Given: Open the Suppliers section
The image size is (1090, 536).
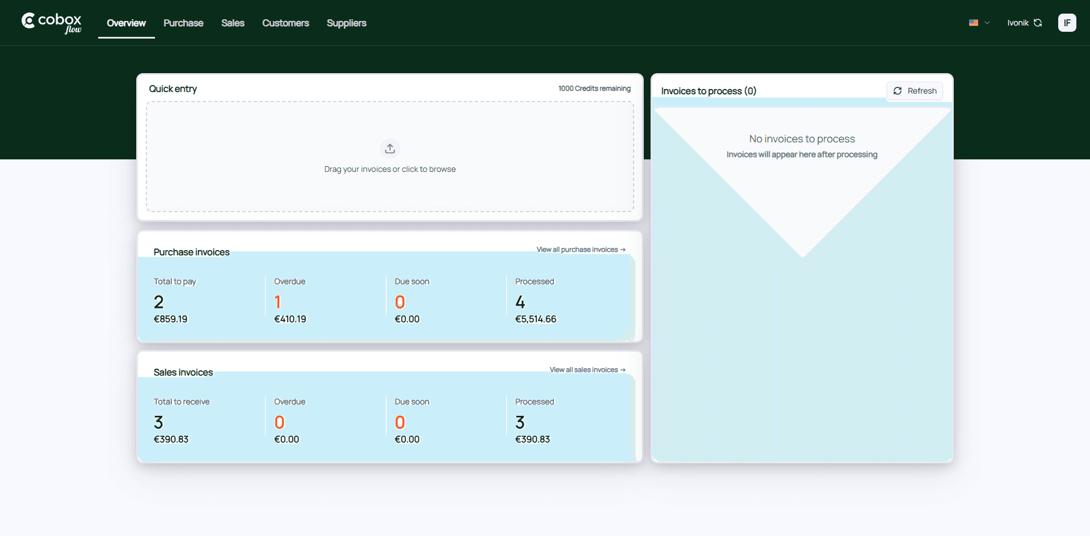Looking at the screenshot, I should click(346, 23).
